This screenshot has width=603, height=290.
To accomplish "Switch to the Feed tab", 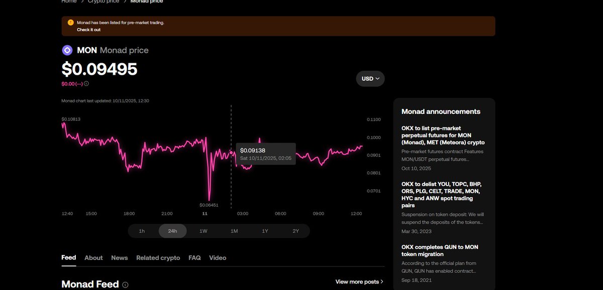I will click(x=69, y=257).
